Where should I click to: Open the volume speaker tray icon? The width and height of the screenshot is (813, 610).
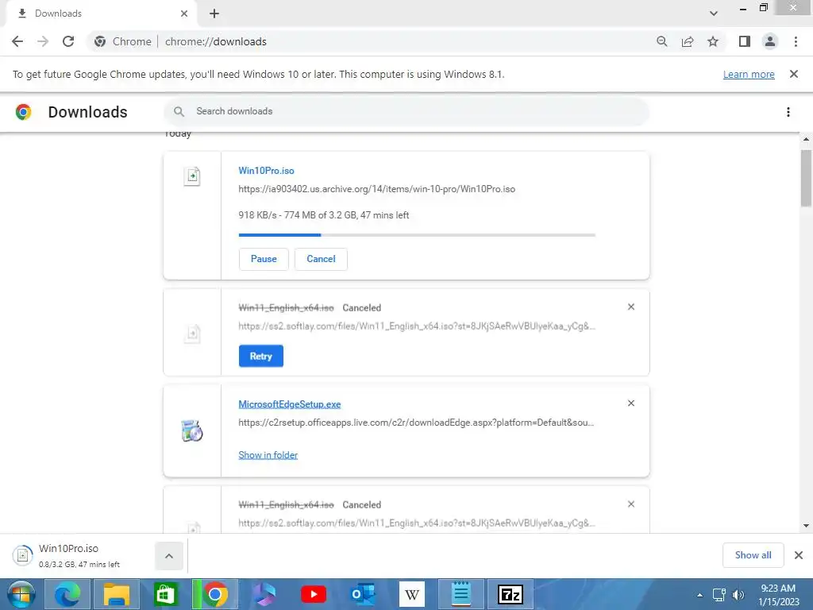(x=738, y=595)
